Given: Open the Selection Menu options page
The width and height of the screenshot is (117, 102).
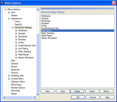Looking at the screenshot, I should [x=18, y=82].
